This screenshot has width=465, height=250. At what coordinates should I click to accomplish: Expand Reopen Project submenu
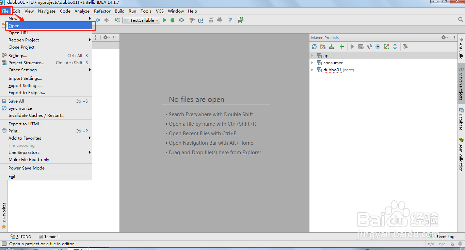point(46,40)
